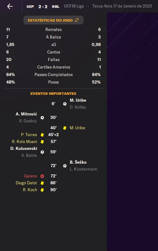Open the Estatísticas do Jogo button

click(54, 20)
